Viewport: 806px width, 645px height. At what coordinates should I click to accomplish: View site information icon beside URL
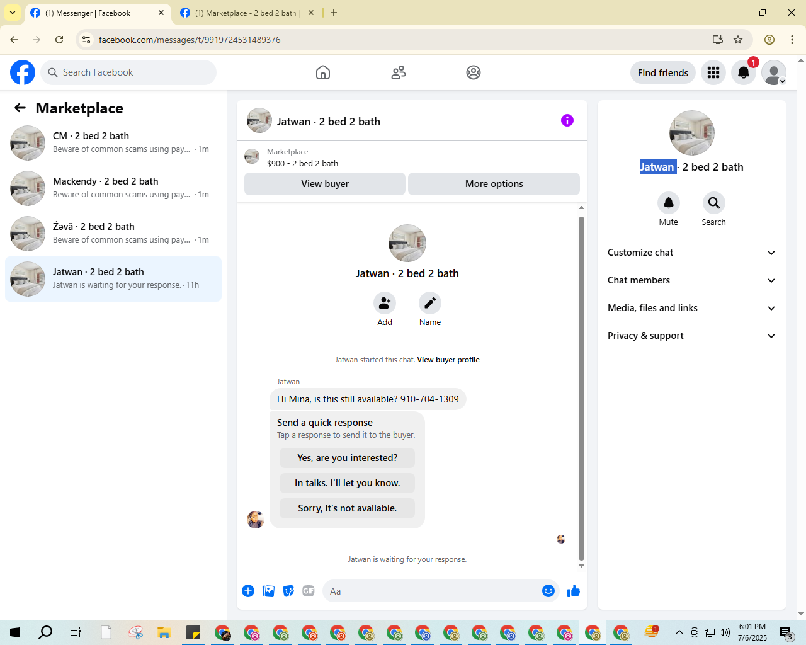point(86,40)
